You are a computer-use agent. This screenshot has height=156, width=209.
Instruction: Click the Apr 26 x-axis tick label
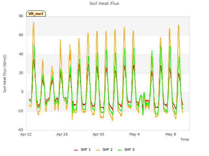tap(62, 134)
